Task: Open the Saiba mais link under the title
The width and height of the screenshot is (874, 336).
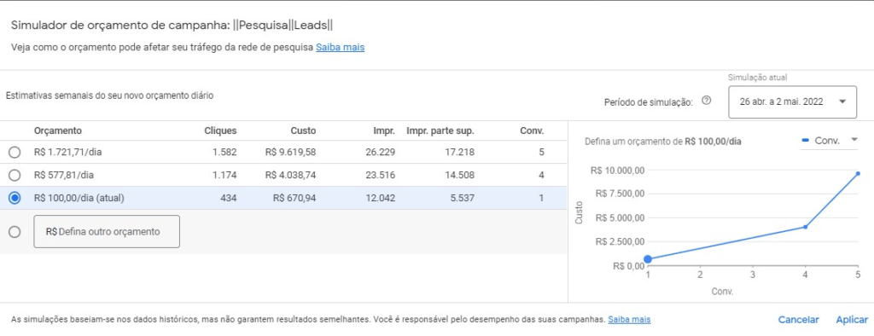Action: [340, 48]
